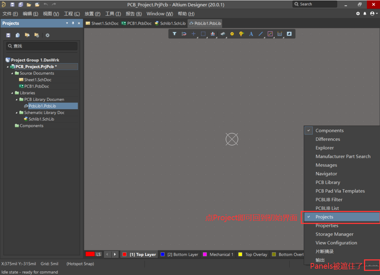The height and width of the screenshot is (275, 380).
Task: Click the Search box in the title bar
Action: (315, 4)
